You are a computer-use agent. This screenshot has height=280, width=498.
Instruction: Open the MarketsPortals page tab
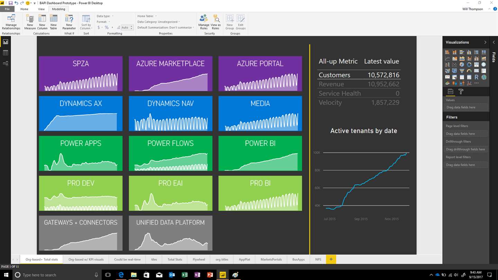(271, 259)
